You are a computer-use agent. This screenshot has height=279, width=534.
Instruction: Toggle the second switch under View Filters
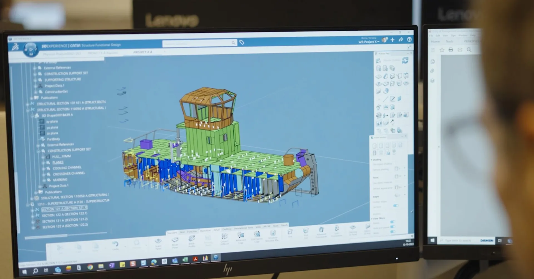393,227
